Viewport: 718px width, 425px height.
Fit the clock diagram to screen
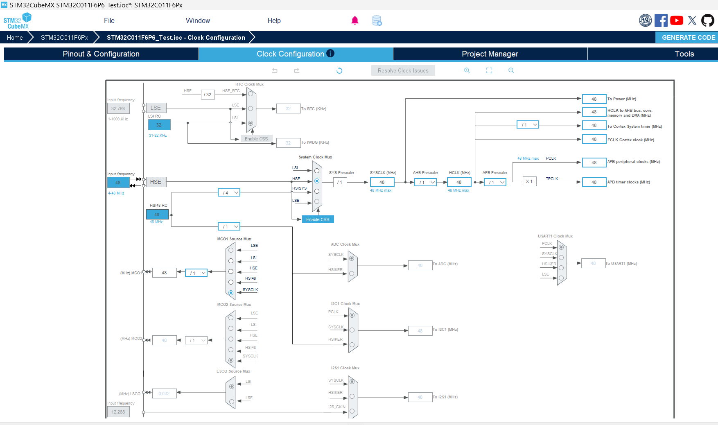pos(489,70)
